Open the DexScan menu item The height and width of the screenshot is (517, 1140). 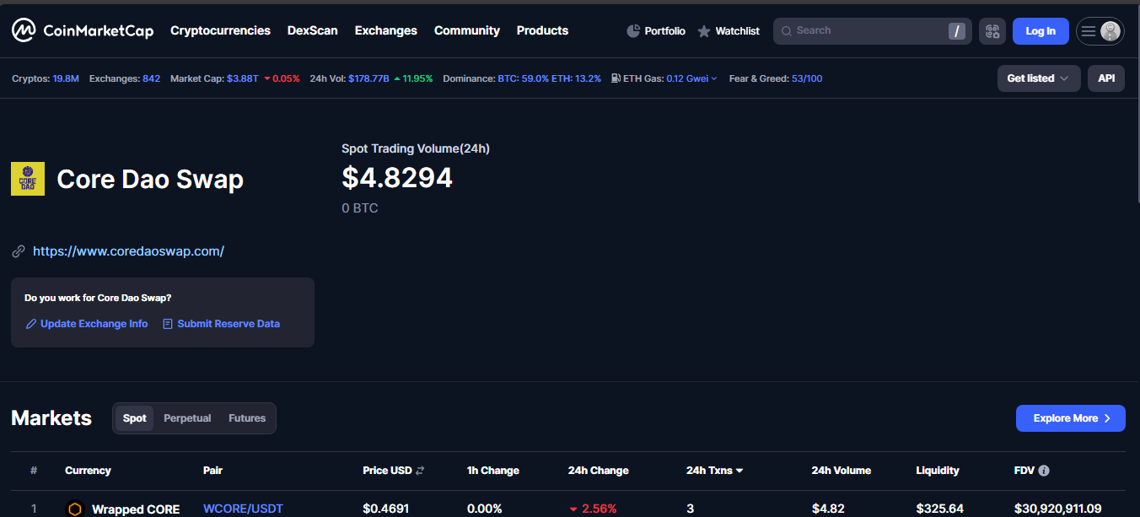(x=312, y=30)
